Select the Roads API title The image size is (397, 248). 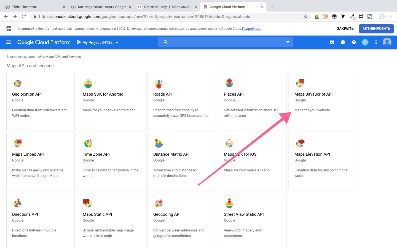(163, 94)
